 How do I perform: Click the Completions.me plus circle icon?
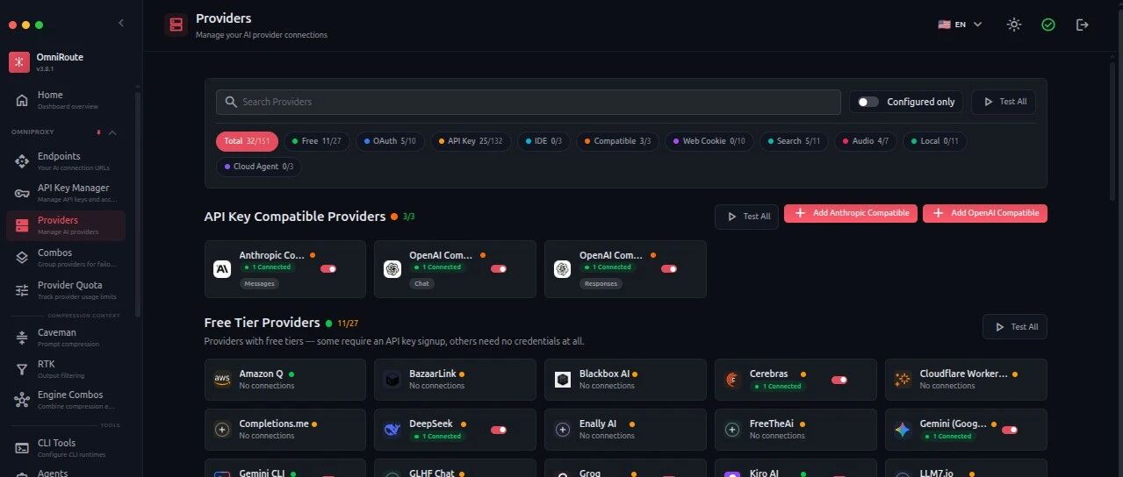221,430
